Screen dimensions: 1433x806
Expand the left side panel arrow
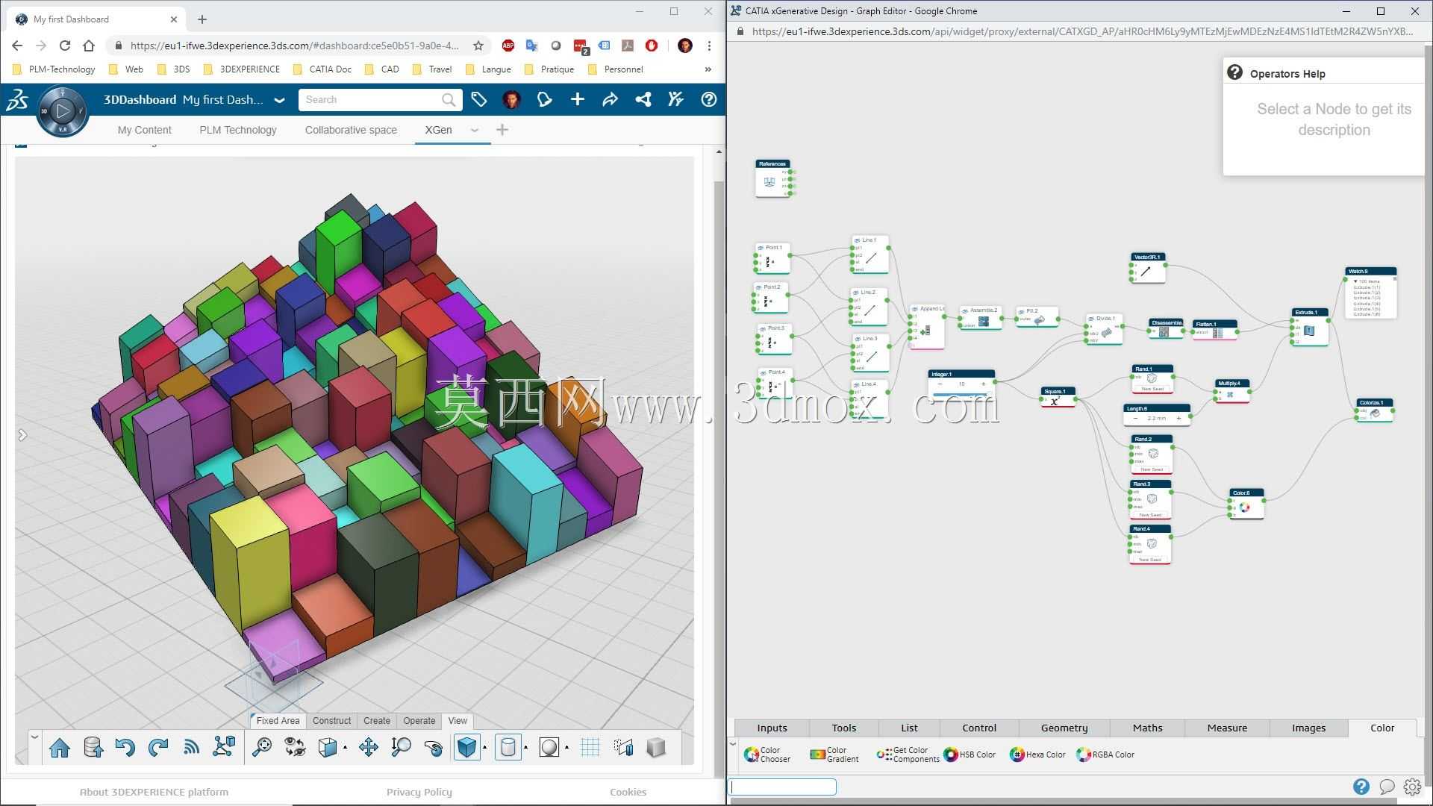pyautogui.click(x=22, y=435)
